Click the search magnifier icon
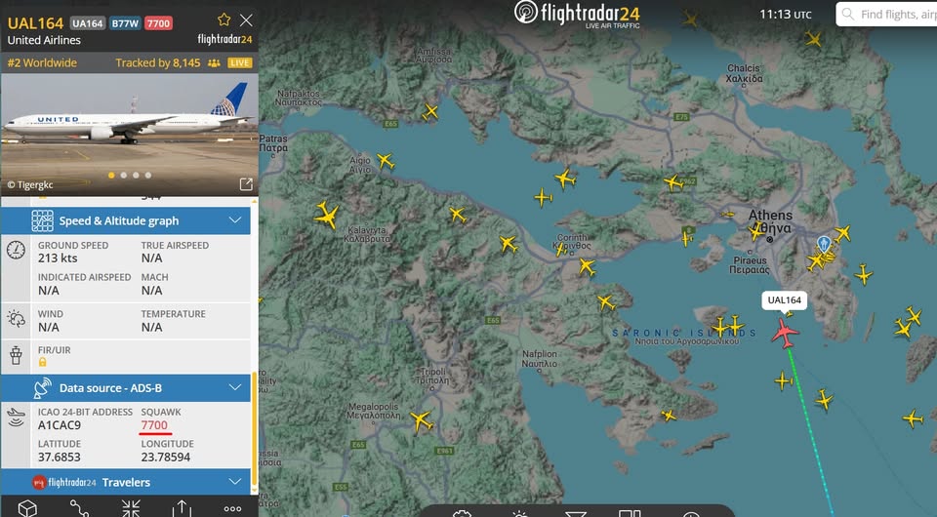The width and height of the screenshot is (937, 517). click(847, 14)
